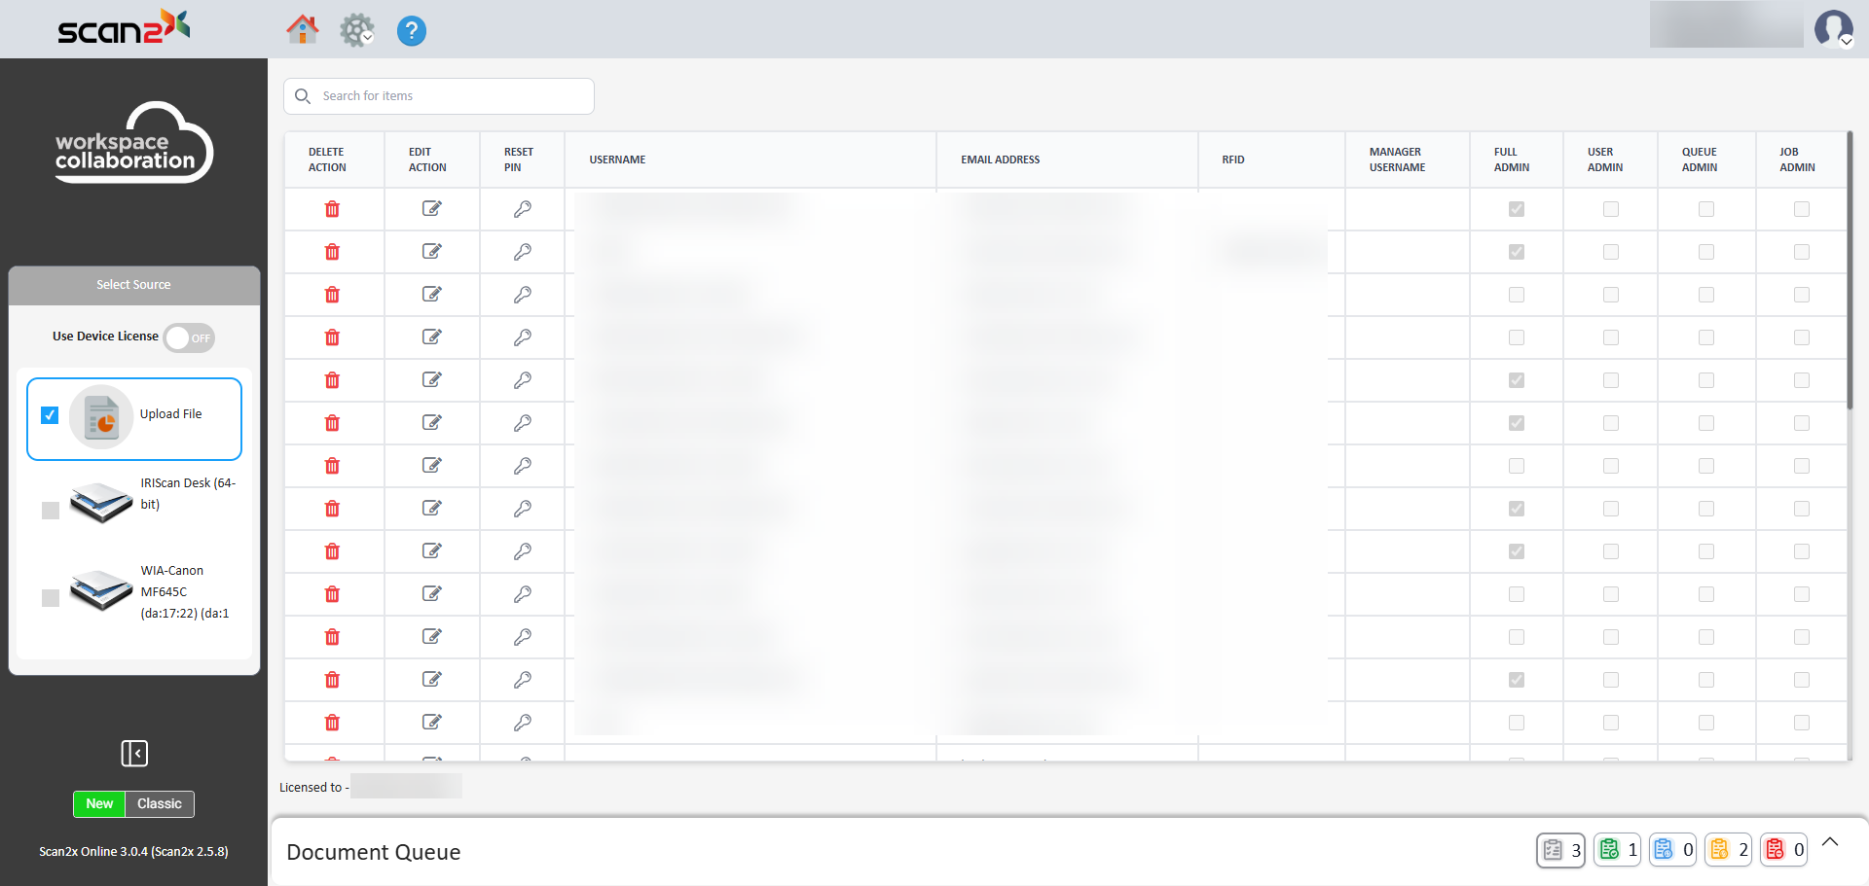Click the Home icon in top bar

(302, 30)
